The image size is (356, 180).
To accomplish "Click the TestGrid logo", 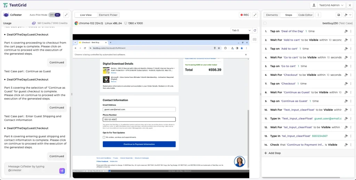I will [15, 5].
